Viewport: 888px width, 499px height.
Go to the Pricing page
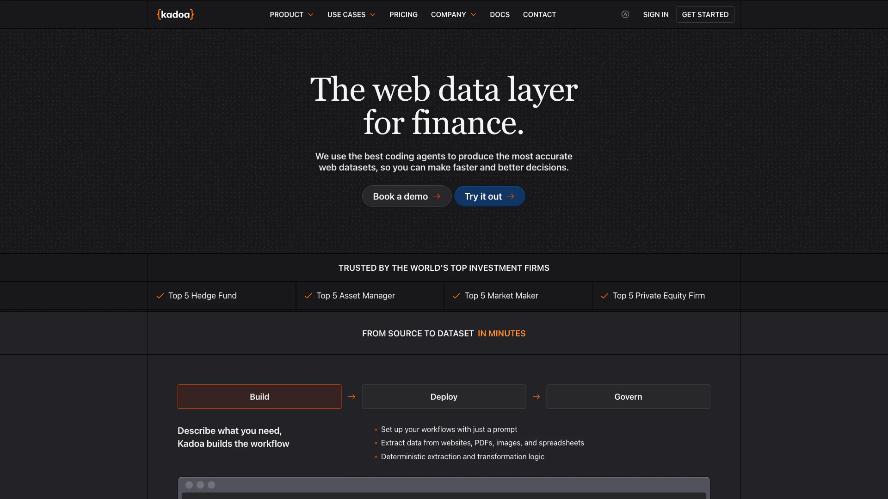pos(403,14)
